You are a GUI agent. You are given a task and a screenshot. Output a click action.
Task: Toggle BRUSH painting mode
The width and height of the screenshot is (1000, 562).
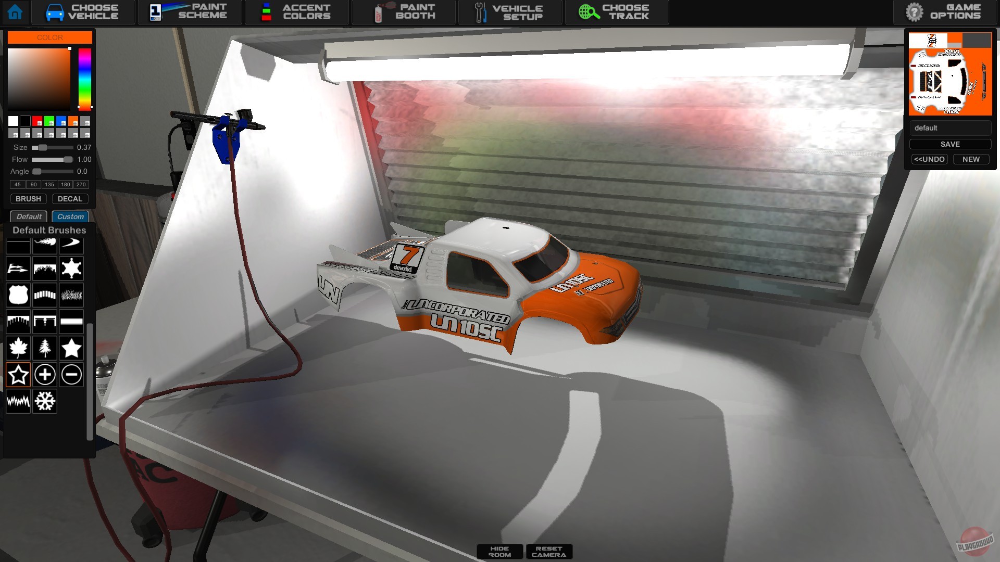click(x=28, y=198)
